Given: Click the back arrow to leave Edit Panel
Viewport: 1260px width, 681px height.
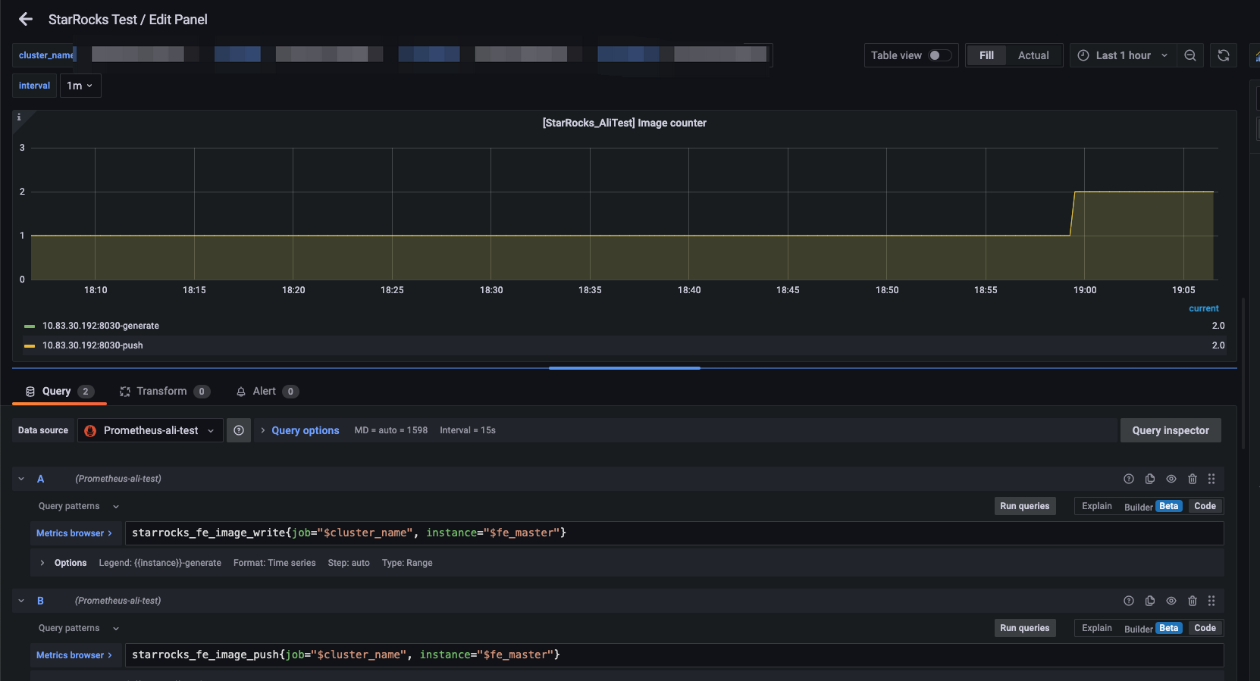Looking at the screenshot, I should tap(26, 20).
